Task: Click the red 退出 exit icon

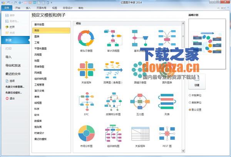Action: (x=7, y=98)
